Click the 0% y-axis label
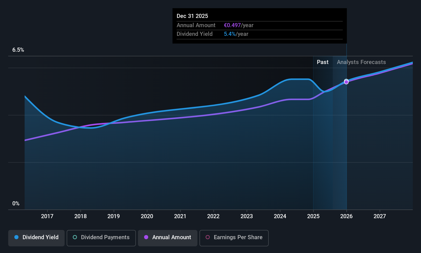The height and width of the screenshot is (253, 421). (x=16, y=204)
